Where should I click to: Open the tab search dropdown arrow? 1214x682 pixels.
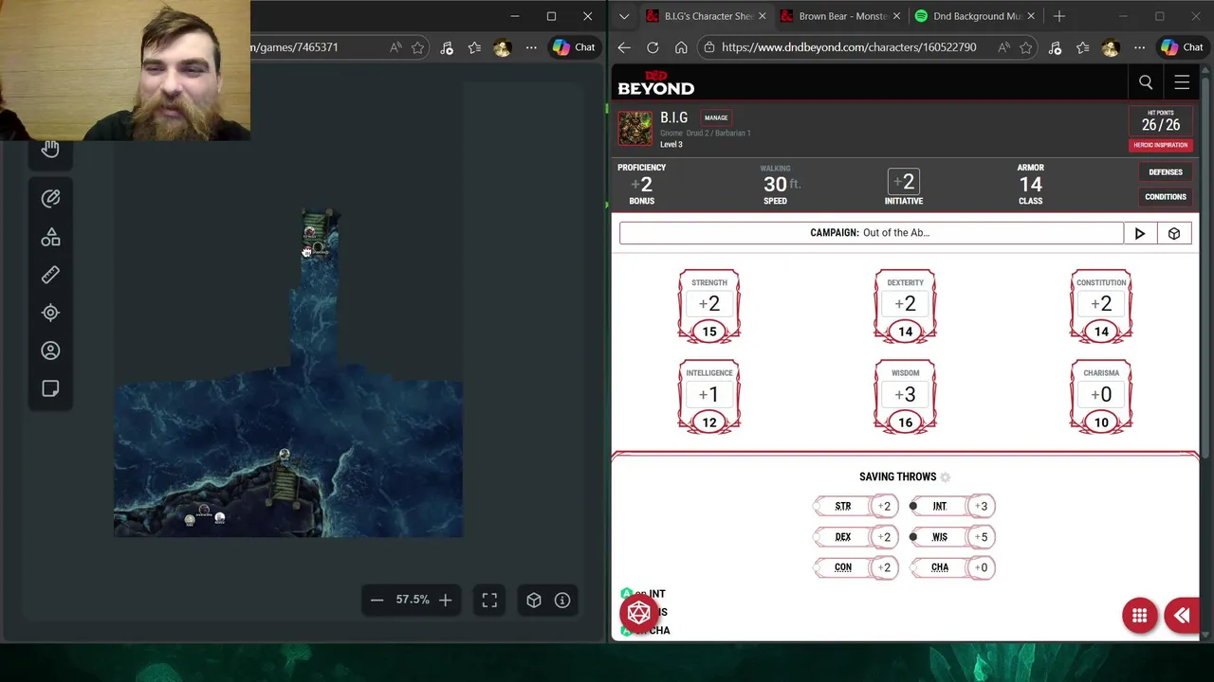623,16
